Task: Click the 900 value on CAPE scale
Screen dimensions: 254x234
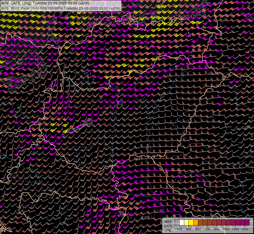Action: point(217,229)
